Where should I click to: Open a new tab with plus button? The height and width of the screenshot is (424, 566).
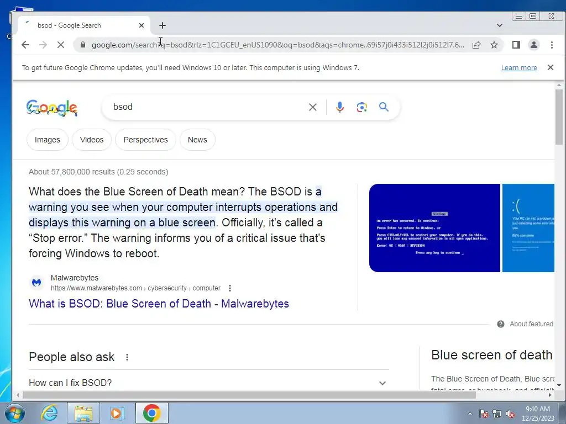163,25
